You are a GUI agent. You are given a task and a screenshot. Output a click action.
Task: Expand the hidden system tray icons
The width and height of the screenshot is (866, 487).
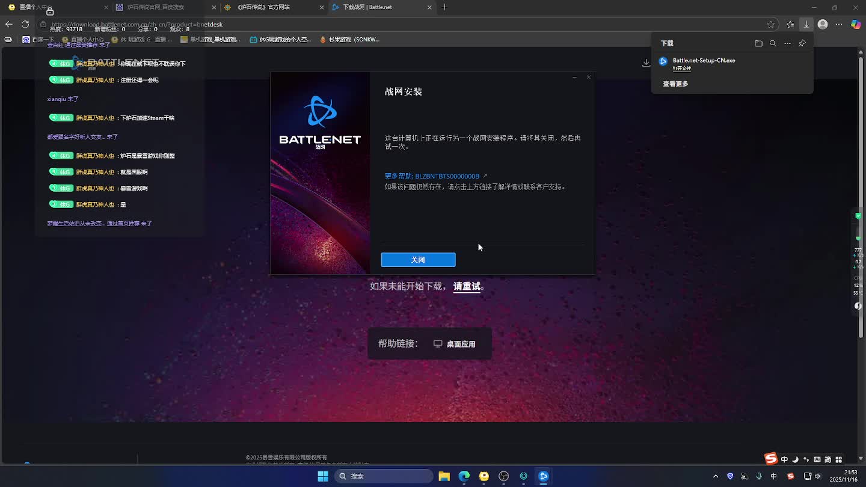(x=716, y=476)
